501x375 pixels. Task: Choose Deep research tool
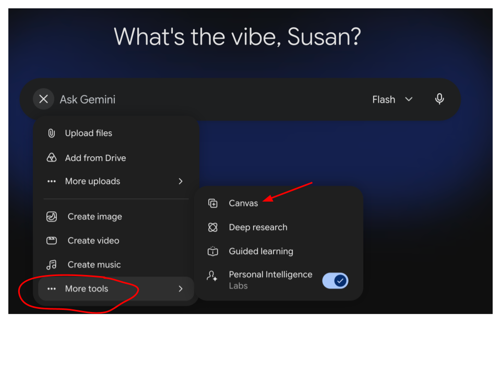(279, 227)
